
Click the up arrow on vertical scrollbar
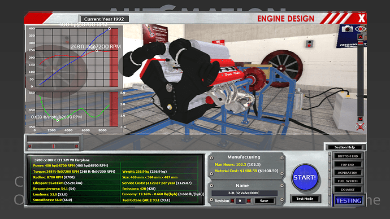click(x=360, y=37)
